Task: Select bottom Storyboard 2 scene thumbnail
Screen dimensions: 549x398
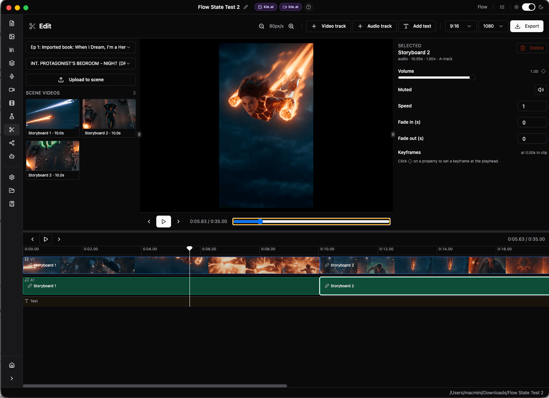Action: (x=52, y=160)
